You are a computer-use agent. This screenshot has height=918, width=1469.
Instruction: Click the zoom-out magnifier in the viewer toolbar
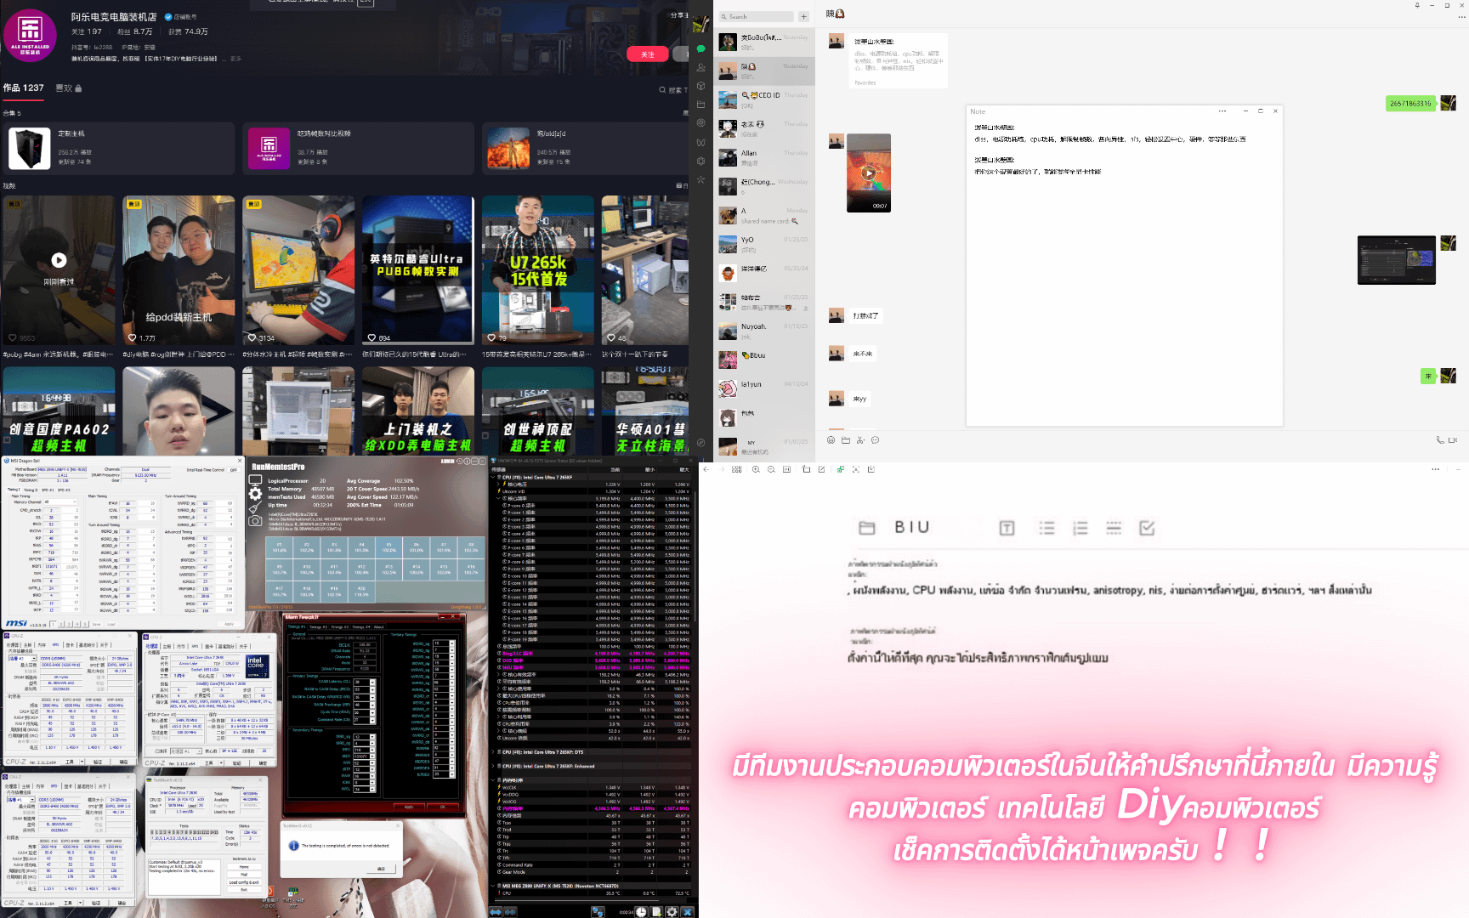coord(771,469)
